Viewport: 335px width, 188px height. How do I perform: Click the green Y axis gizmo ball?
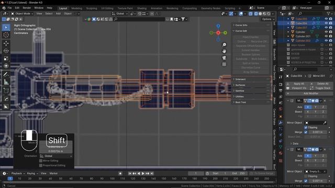click(x=225, y=32)
